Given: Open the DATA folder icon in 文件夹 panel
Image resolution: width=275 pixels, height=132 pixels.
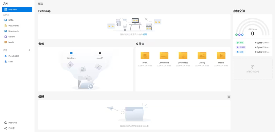Looking at the screenshot, I should click(x=145, y=55).
